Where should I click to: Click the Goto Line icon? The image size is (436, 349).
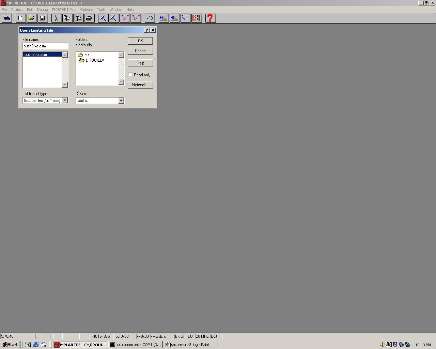click(x=186, y=18)
